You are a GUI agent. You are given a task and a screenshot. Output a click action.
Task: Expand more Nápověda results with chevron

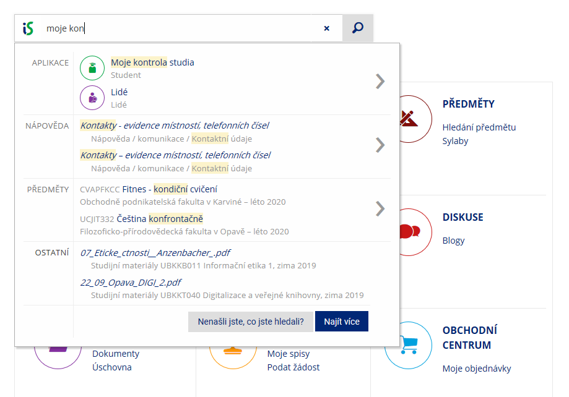click(x=380, y=145)
